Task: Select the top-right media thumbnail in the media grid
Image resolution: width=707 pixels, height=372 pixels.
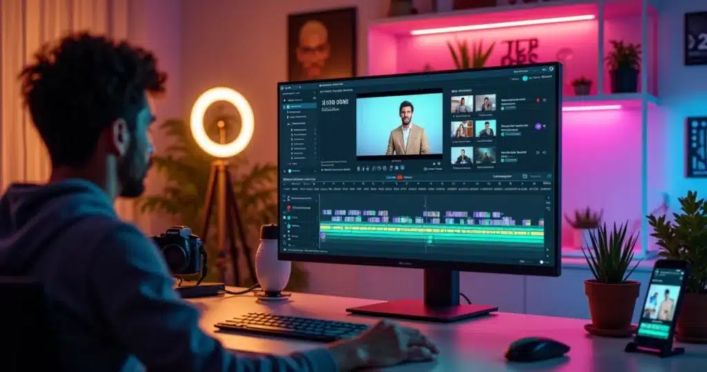Action: point(485,104)
